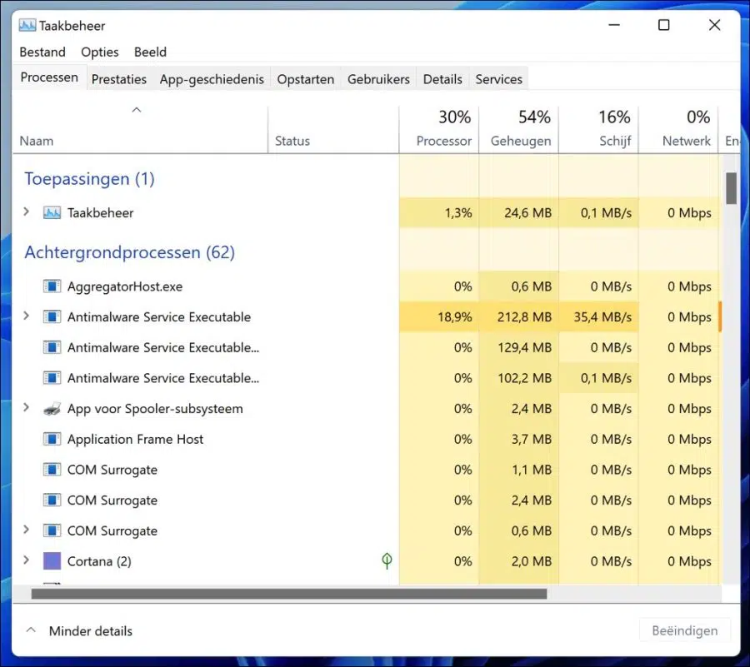Sort by the Status column header

333,129
